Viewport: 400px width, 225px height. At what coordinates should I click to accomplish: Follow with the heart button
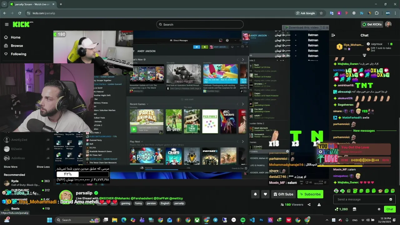[x=265, y=194]
